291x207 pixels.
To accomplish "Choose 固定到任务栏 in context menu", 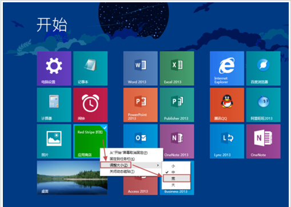I will [x=131, y=159].
